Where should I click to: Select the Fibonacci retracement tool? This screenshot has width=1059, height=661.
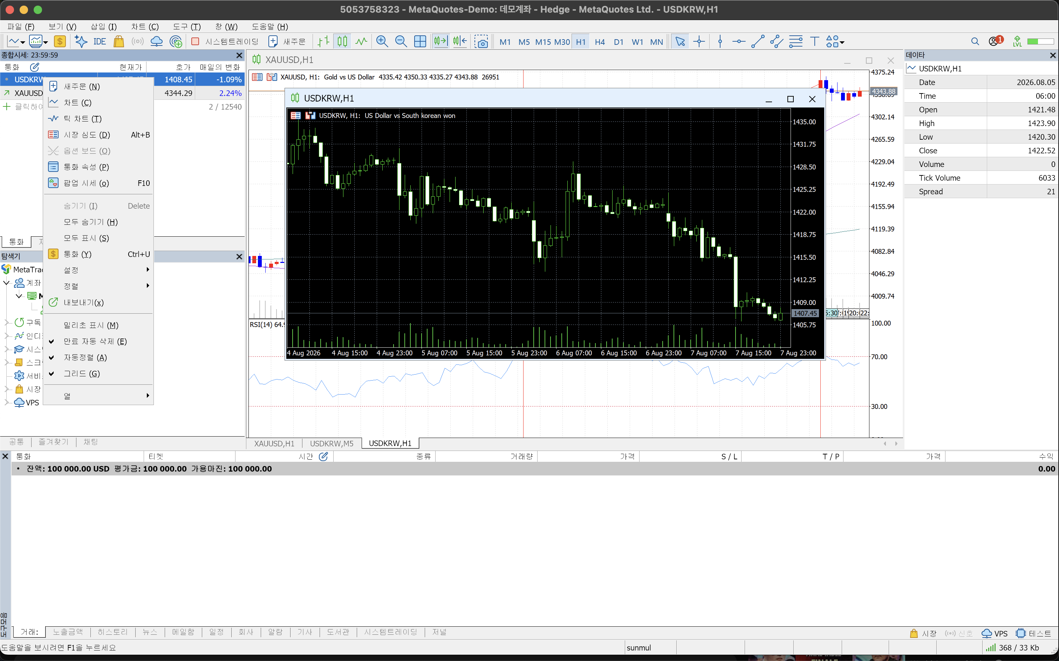tap(795, 42)
